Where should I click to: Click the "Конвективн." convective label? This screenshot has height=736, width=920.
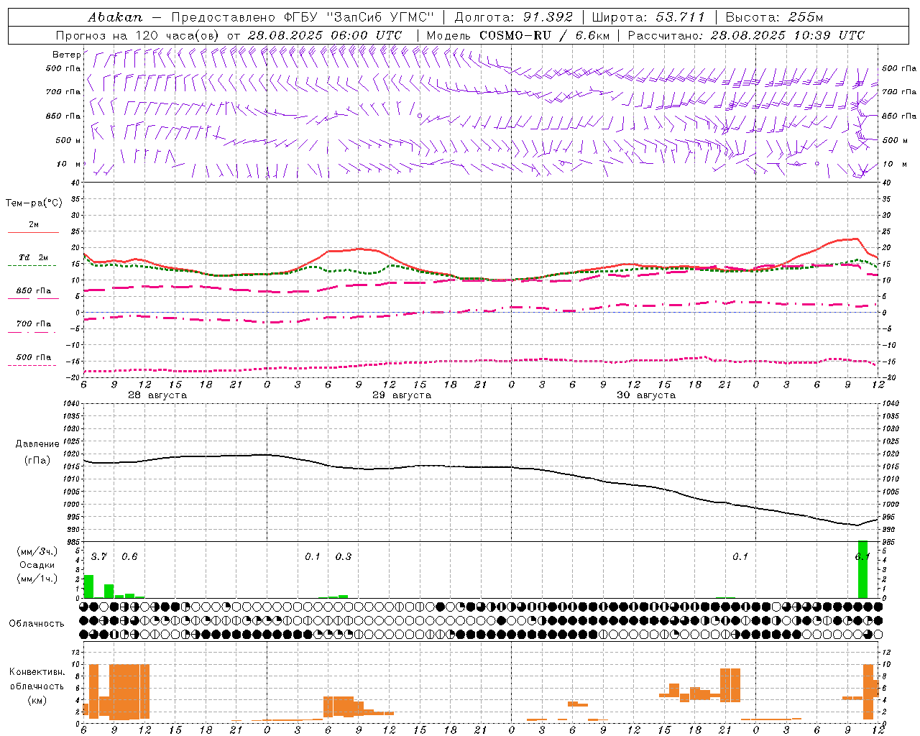(37, 672)
